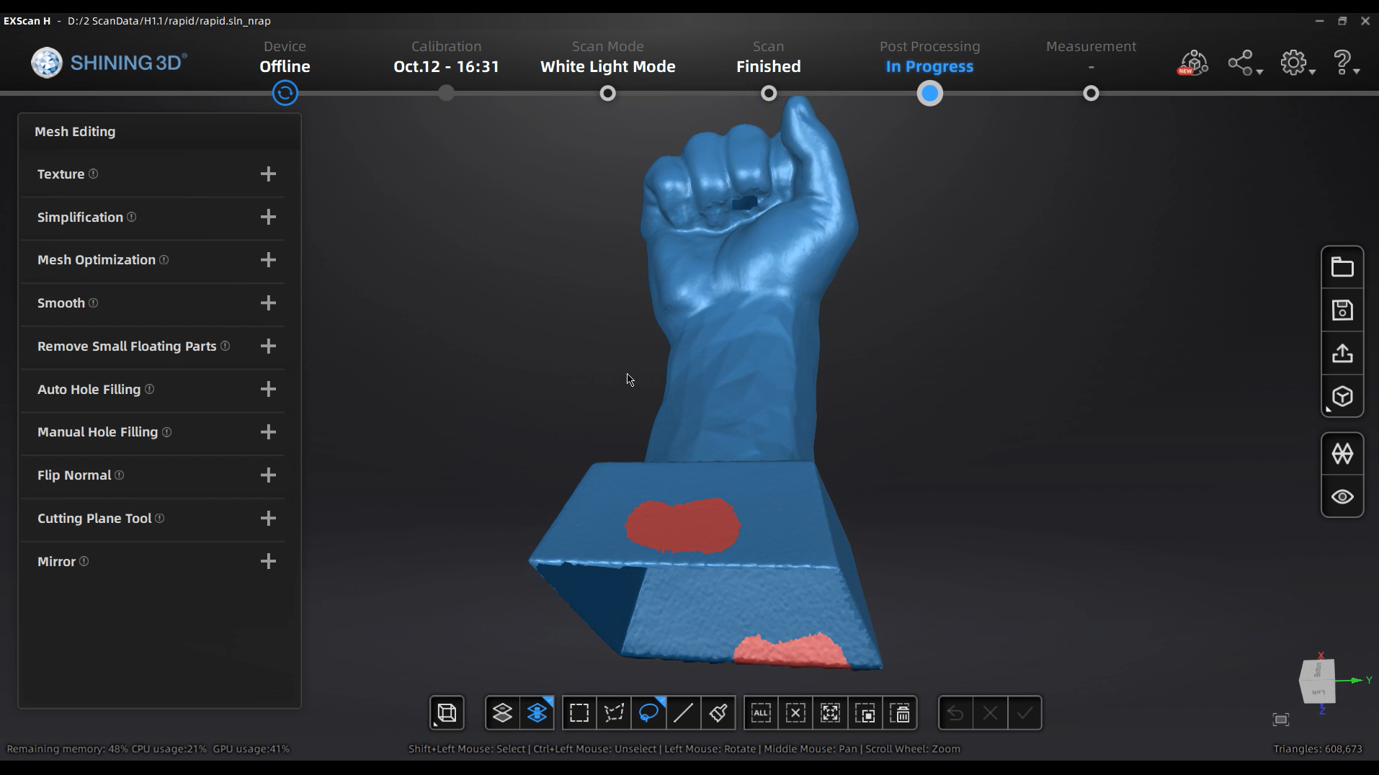Click the Select All tool
The image size is (1379, 775).
pos(761,712)
